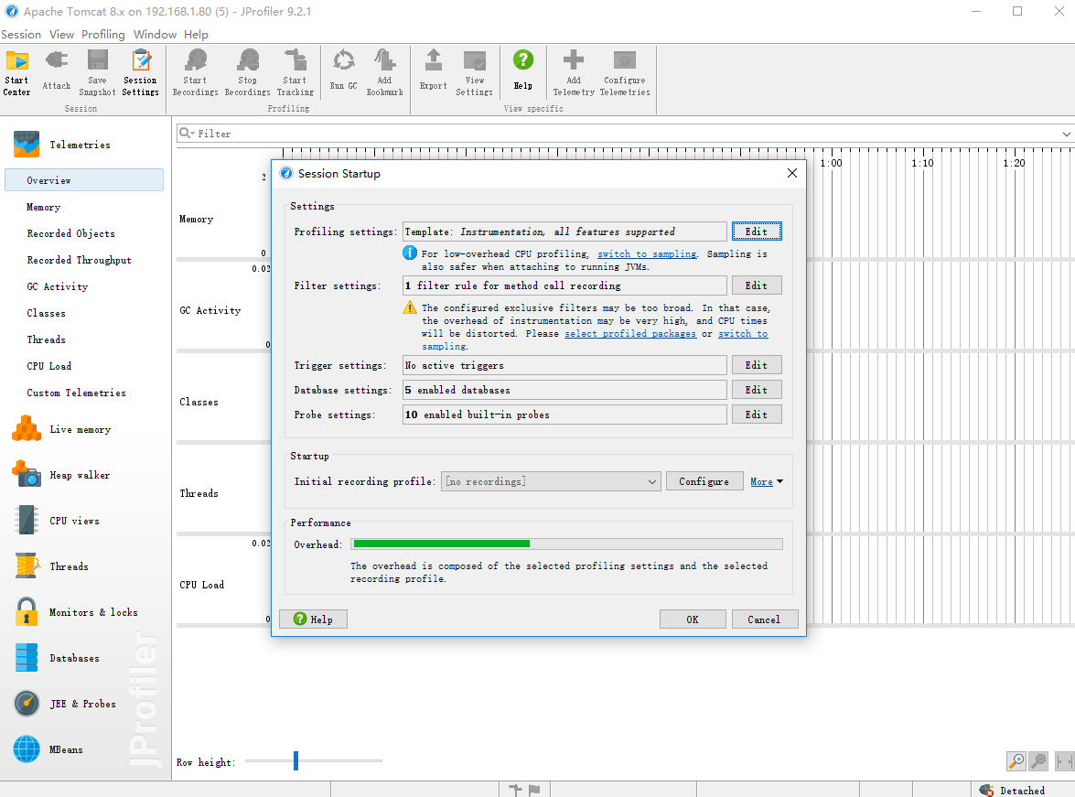The width and height of the screenshot is (1075, 797).
Task: Select CPU Load in sidebar
Action: click(48, 366)
